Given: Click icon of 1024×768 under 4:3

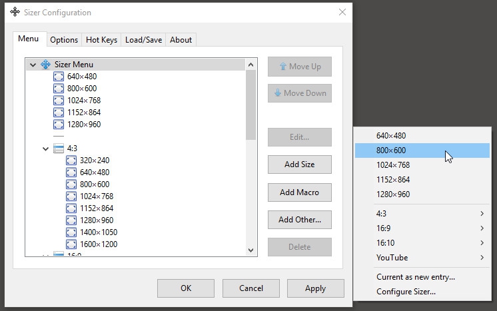Looking at the screenshot, I should (71, 196).
